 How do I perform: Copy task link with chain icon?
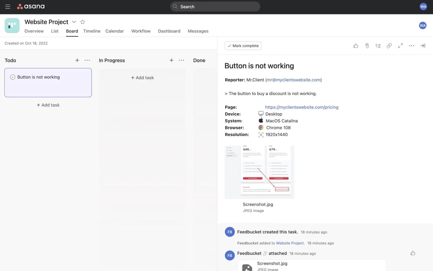coord(389,46)
